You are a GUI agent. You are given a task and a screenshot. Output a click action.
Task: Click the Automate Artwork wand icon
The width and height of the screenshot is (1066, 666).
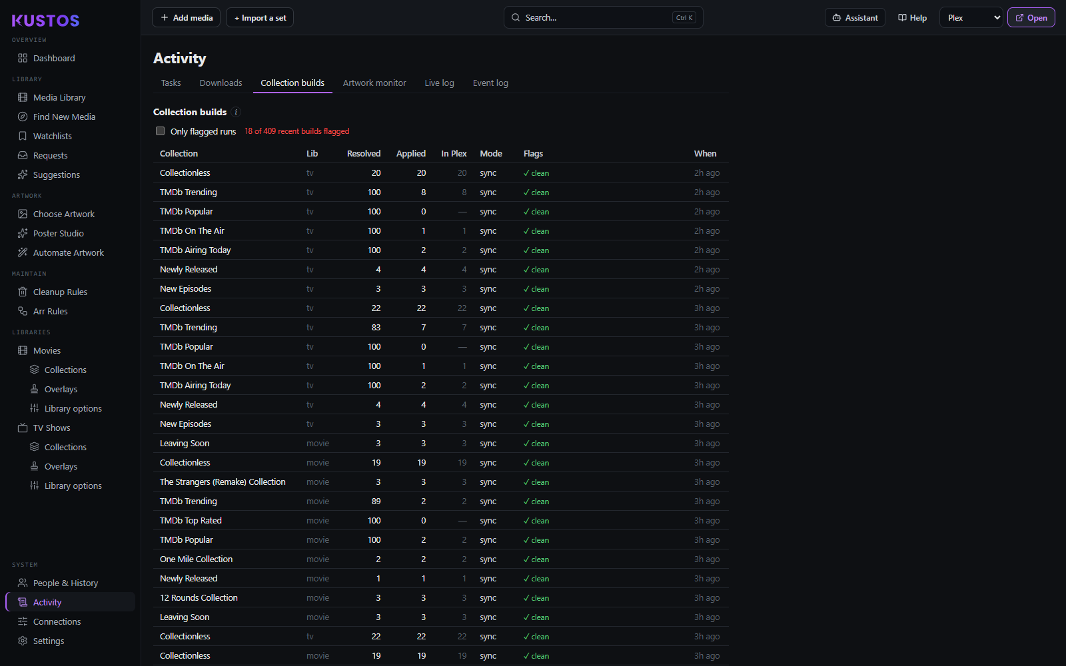pos(23,252)
